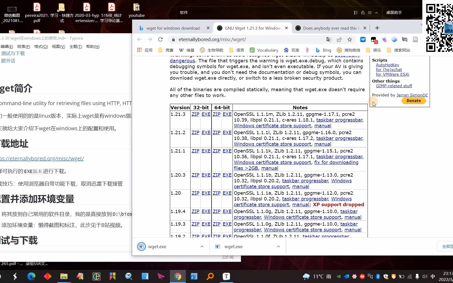Viewport: 453px width, 283px height.
Task: Expand the second wget.exe download chevron
Action: [x=278, y=247]
